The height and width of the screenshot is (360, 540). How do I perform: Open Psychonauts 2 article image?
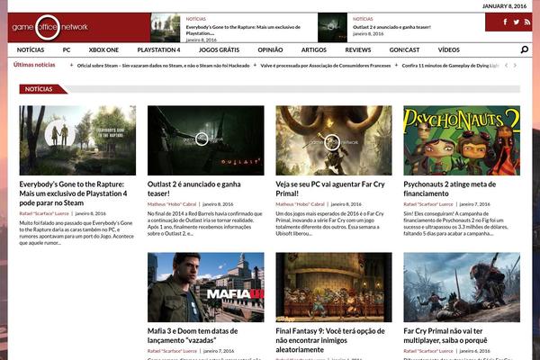coord(462,140)
